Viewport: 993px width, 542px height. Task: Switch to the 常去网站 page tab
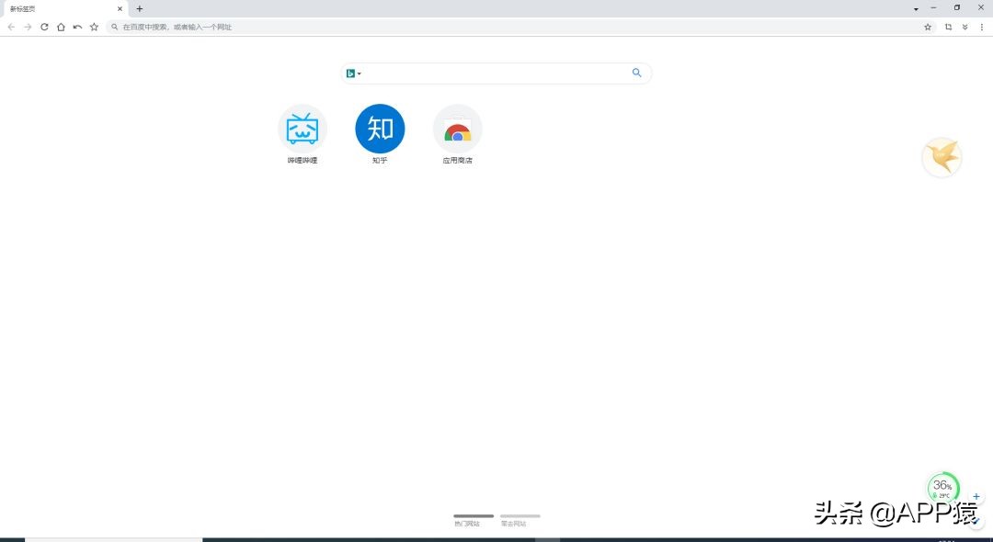(519, 521)
